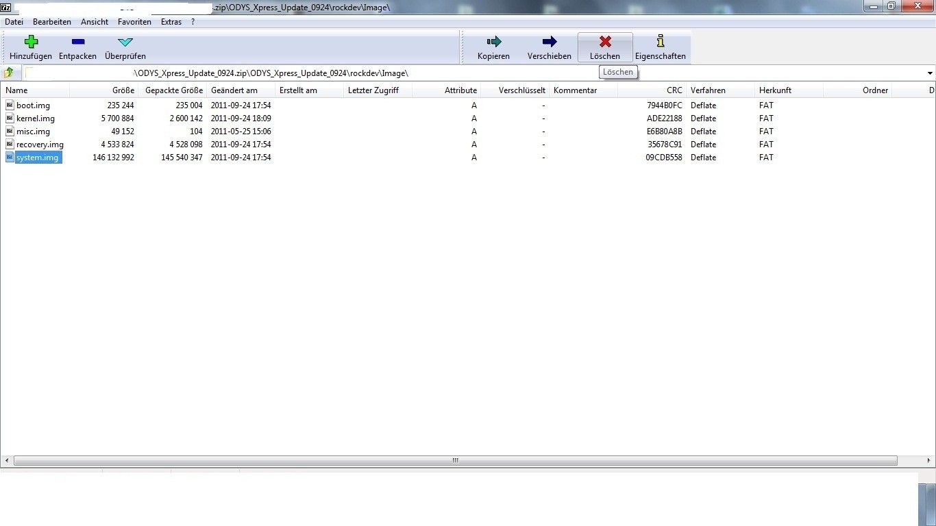
Task: Click CRC value E6B80A8B
Action: [665, 131]
